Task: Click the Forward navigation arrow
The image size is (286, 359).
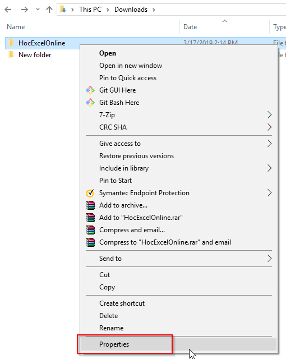Action: coord(25,10)
